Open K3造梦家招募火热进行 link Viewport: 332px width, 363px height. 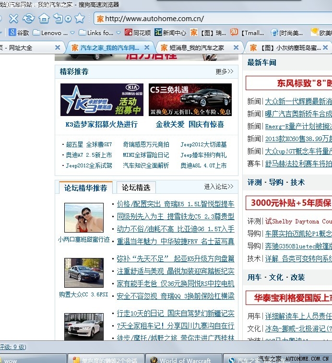tap(102, 125)
